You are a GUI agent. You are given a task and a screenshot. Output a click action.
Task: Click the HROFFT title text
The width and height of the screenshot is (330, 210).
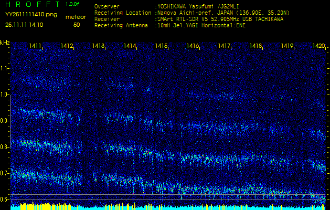click(x=31, y=4)
